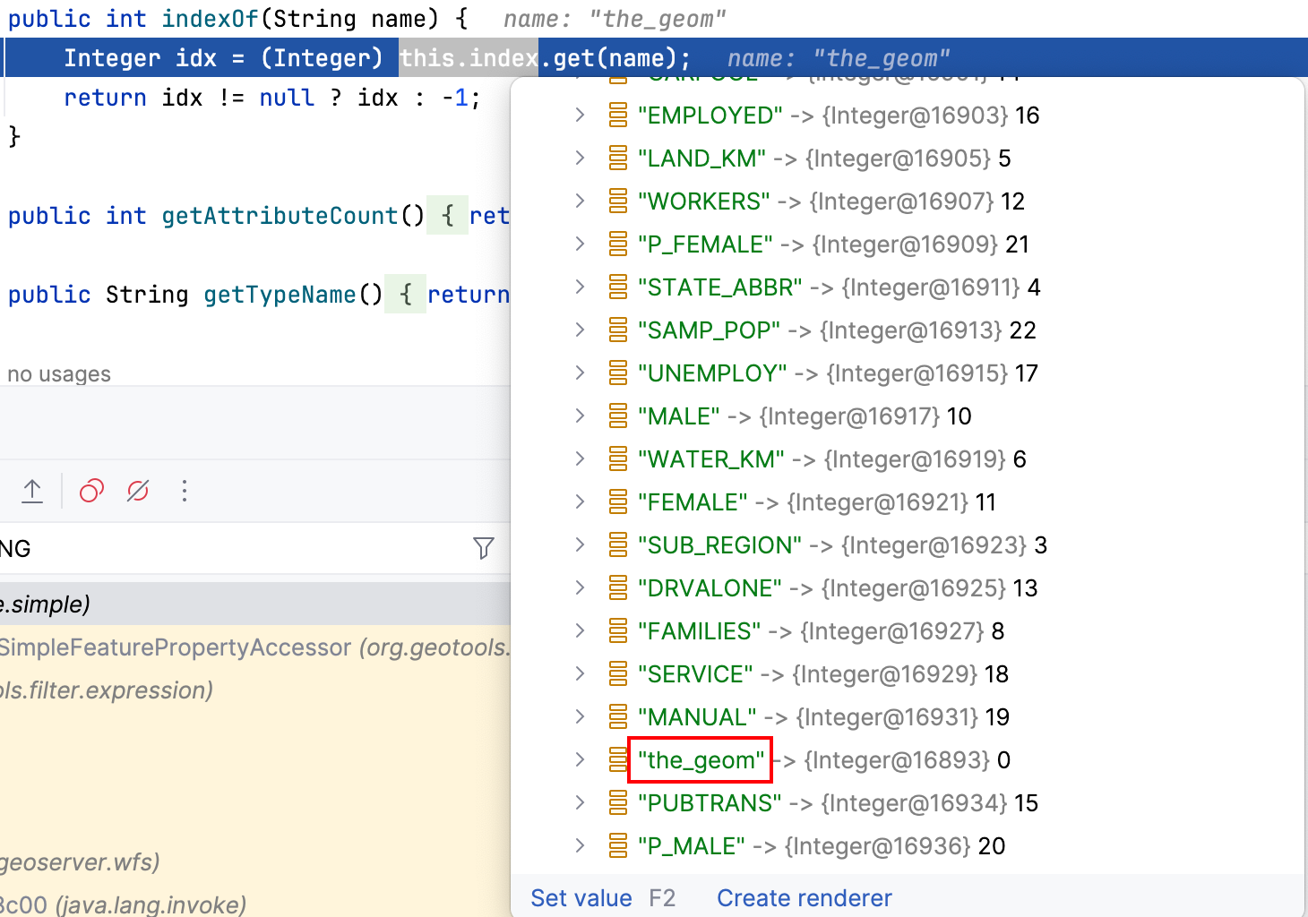Expand the "STATE_ABBR" map entry
The height and width of the screenshot is (917, 1308).
pyautogui.click(x=580, y=287)
